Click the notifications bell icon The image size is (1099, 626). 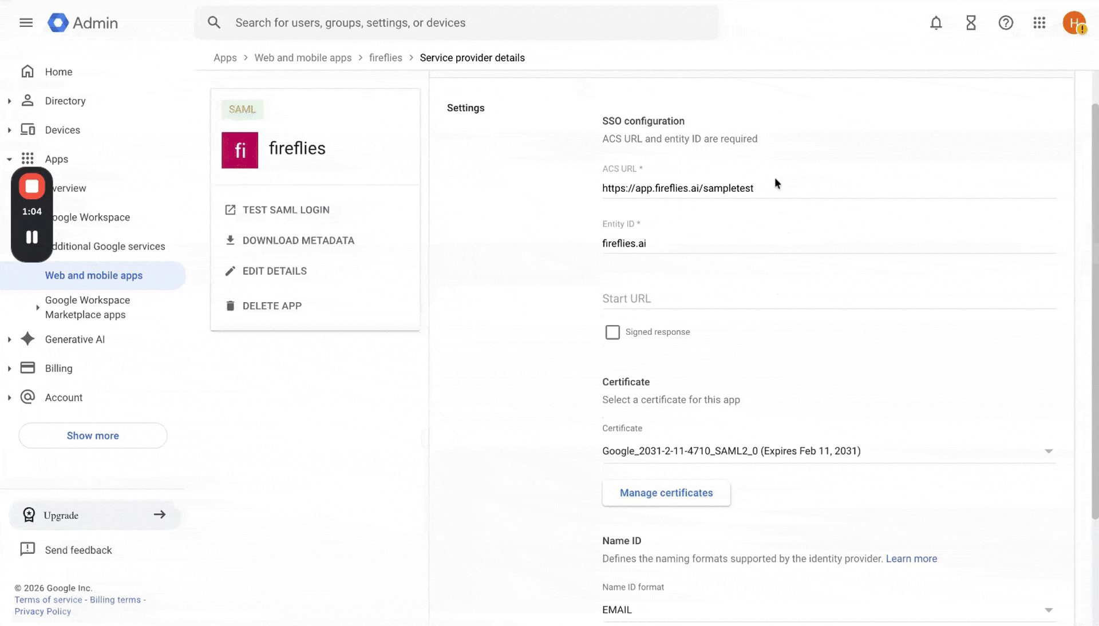pyautogui.click(x=936, y=23)
